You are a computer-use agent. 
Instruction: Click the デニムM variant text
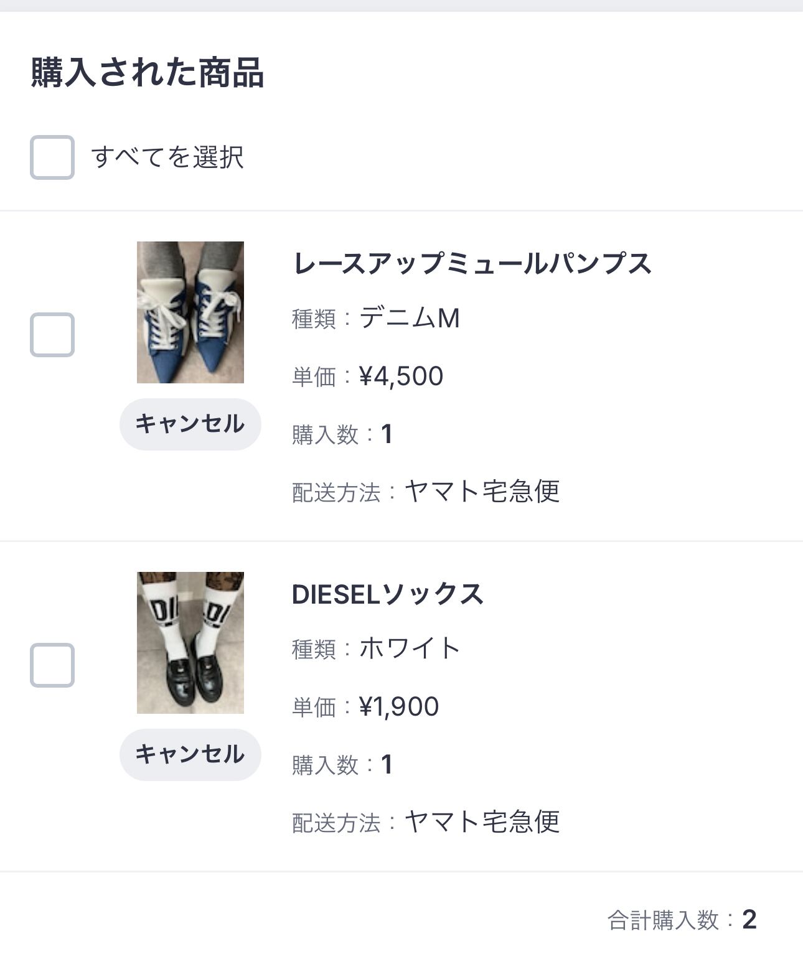(x=410, y=318)
